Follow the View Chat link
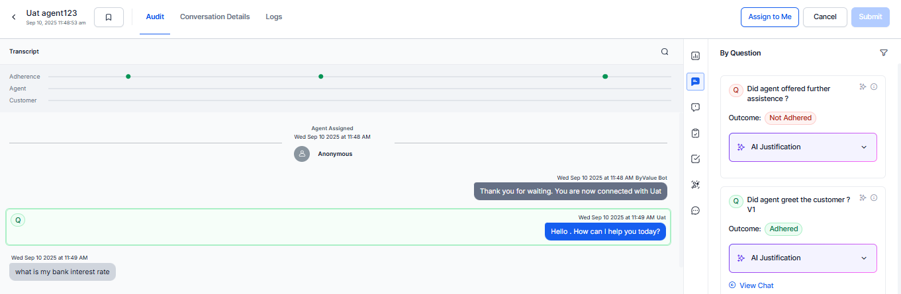The height and width of the screenshot is (294, 901). (x=756, y=285)
